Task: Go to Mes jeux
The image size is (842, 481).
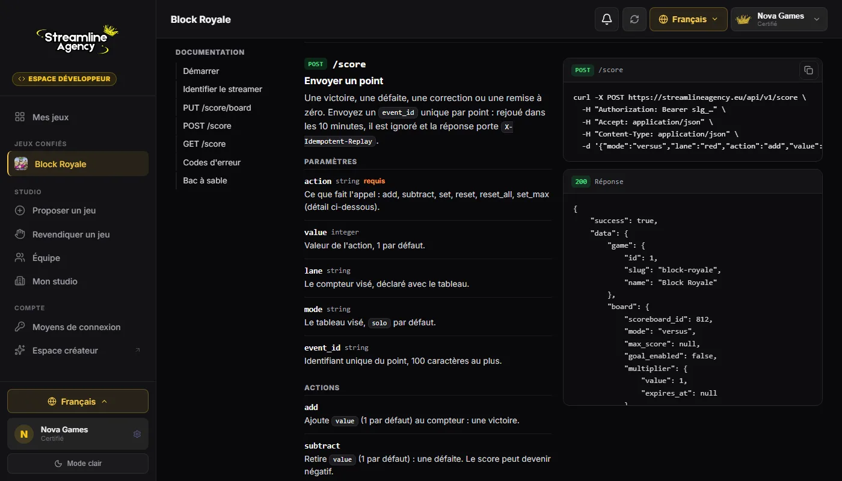Action: 78,117
